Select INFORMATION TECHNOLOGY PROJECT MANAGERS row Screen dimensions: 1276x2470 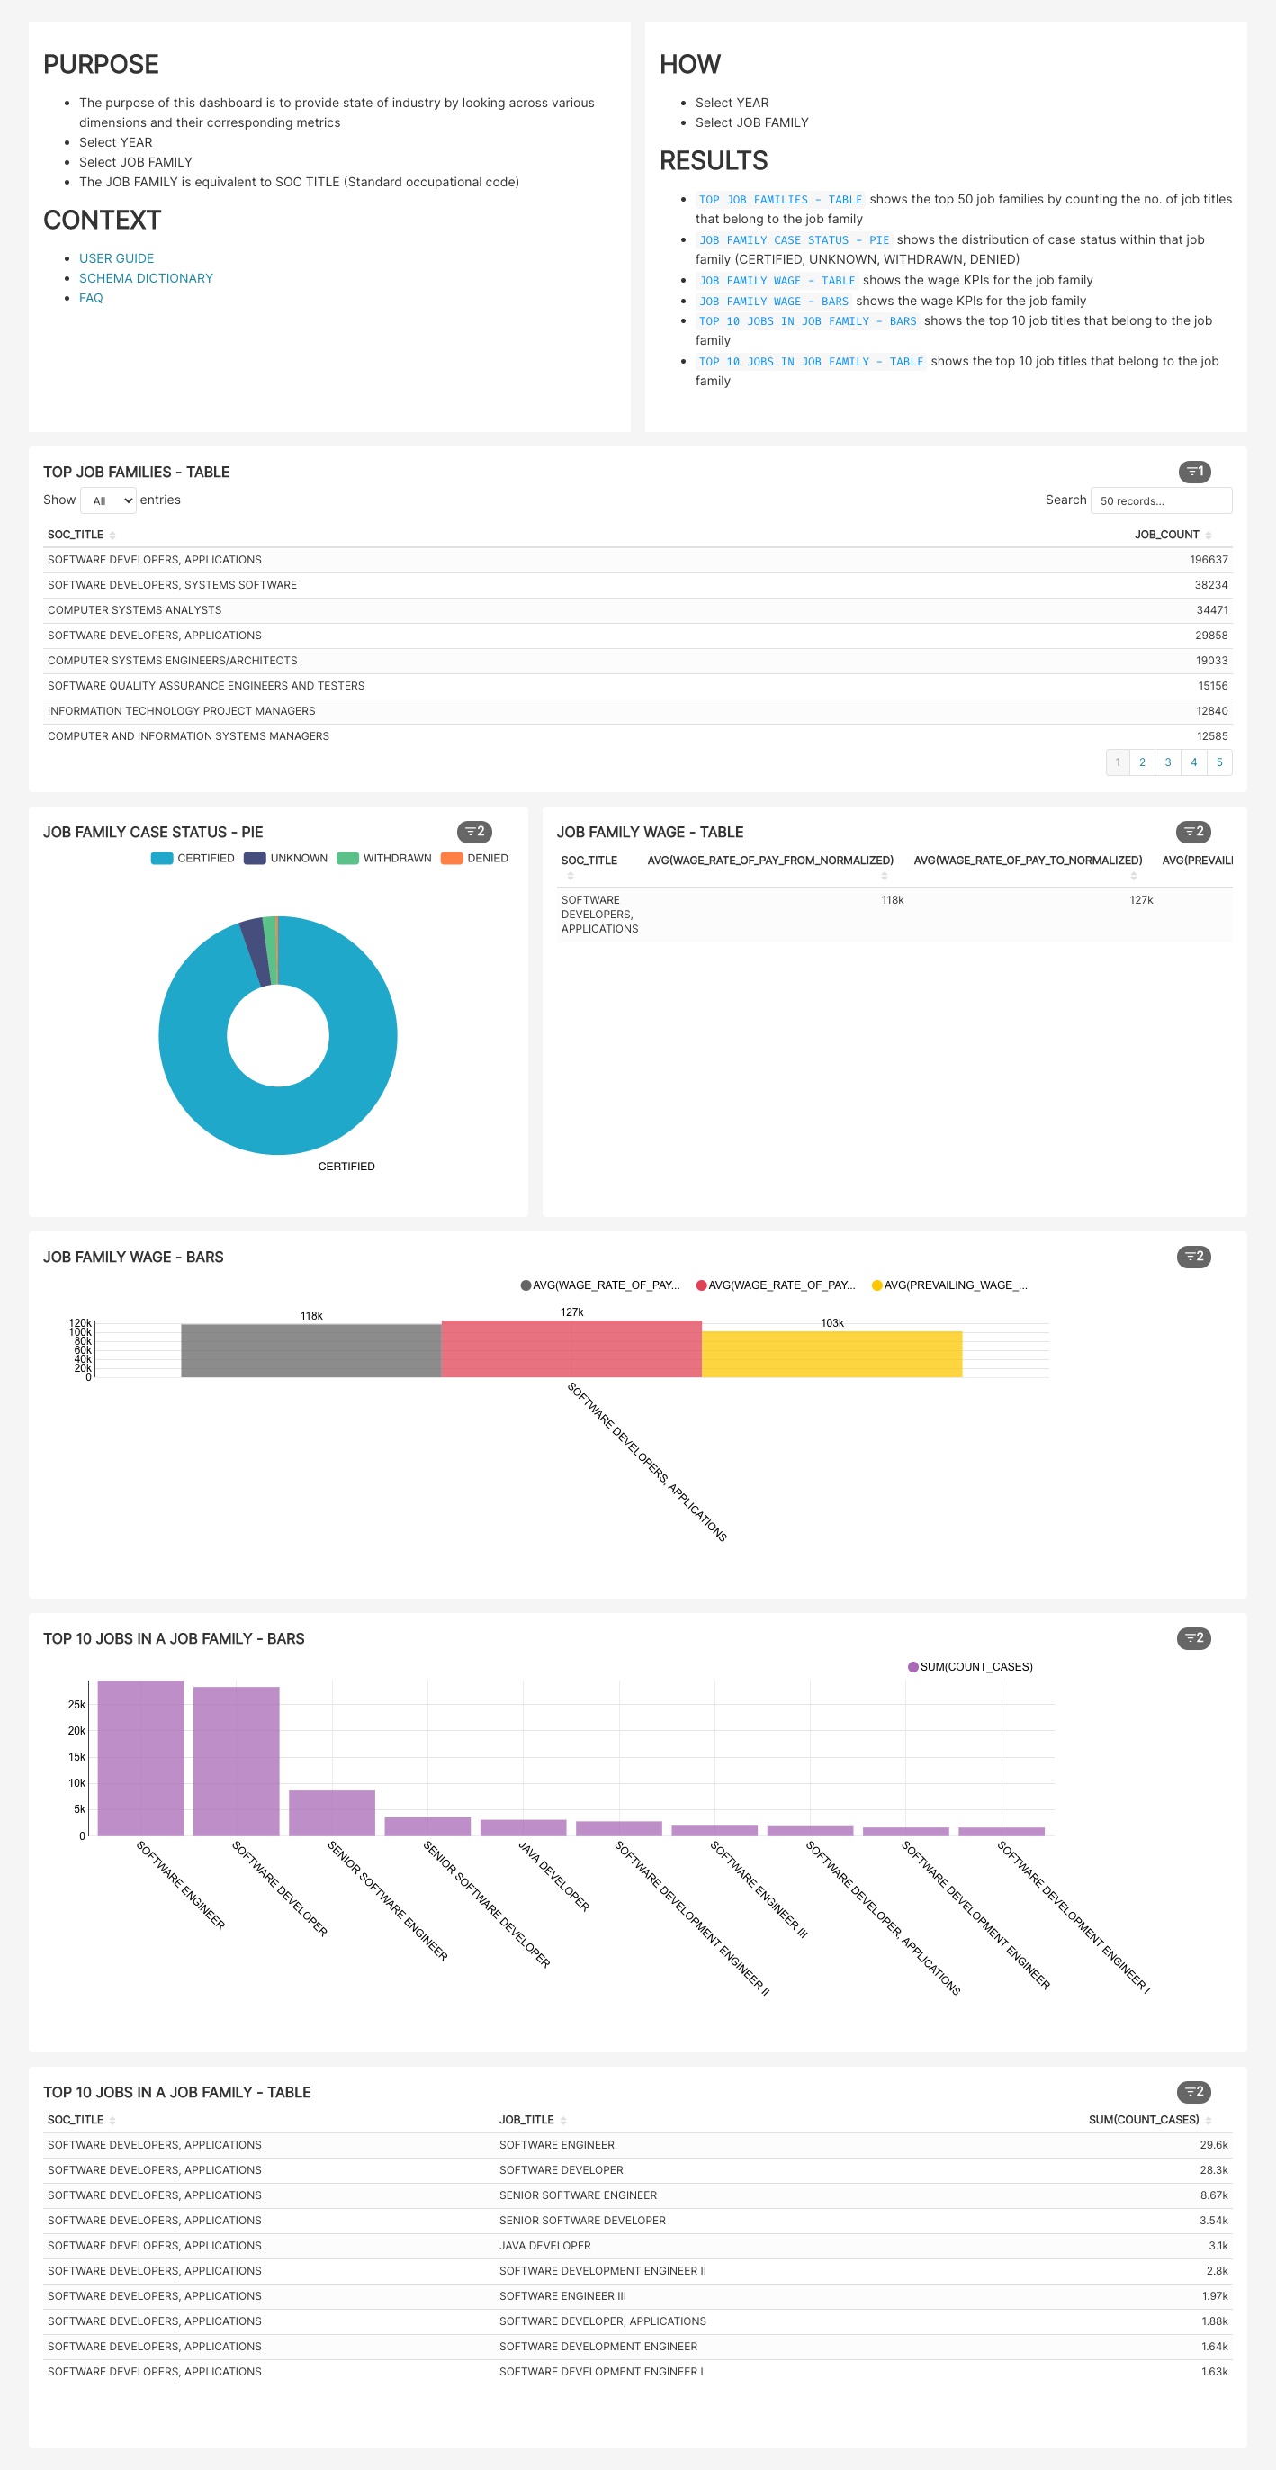coord(637,711)
